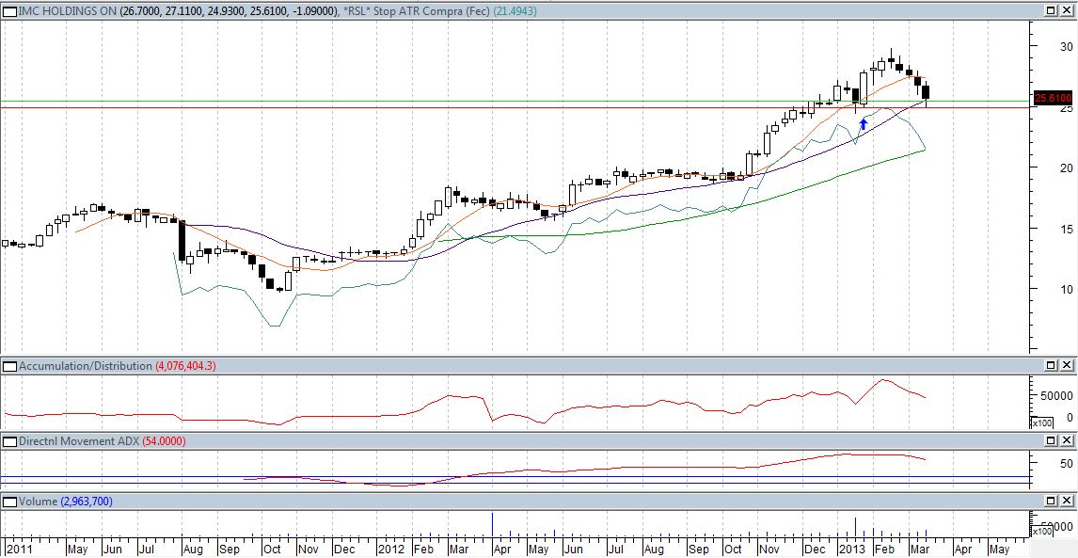This screenshot has width=1078, height=558.
Task: Click the blue buy arrow signal on the chart
Action: [x=863, y=122]
